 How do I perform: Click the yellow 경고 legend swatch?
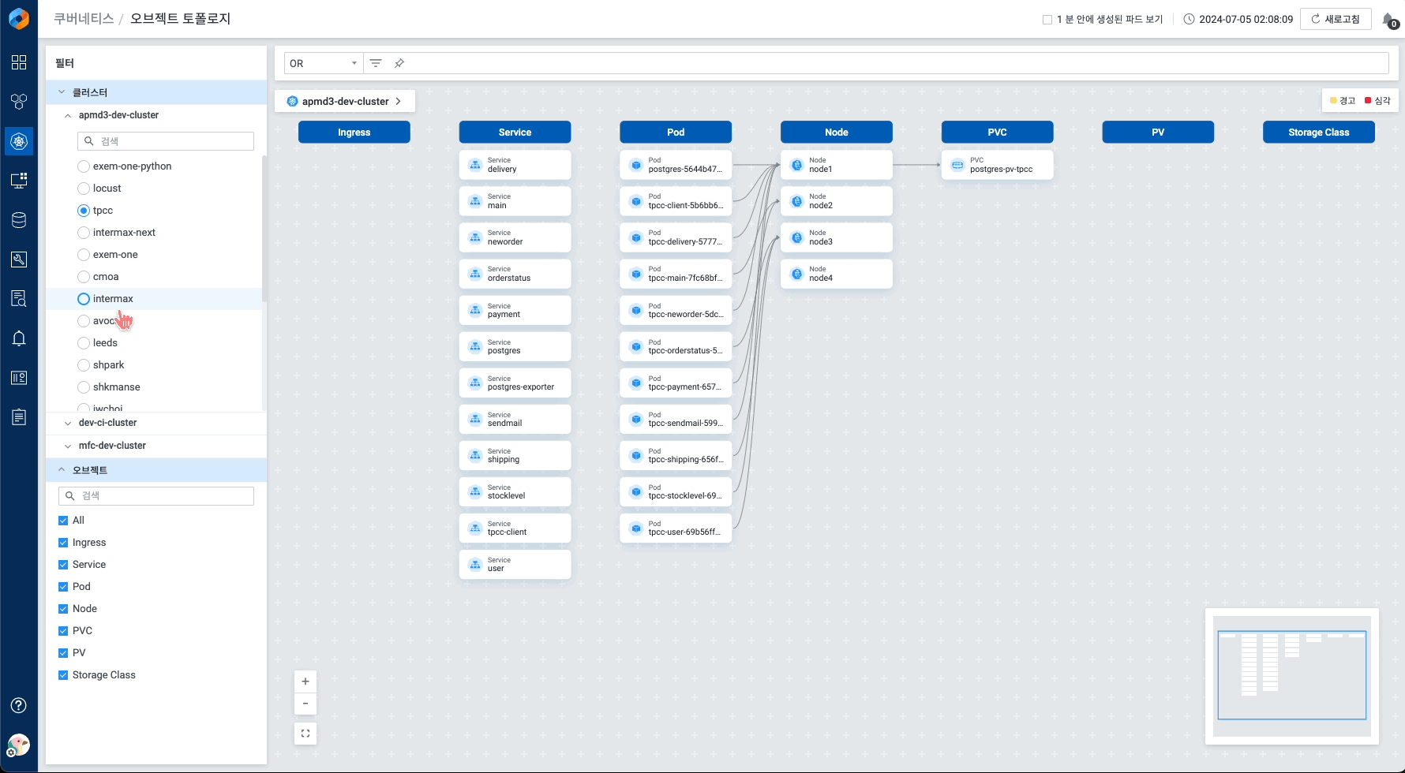(x=1333, y=100)
